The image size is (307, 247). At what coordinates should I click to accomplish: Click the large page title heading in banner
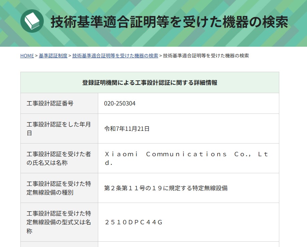[x=169, y=22]
